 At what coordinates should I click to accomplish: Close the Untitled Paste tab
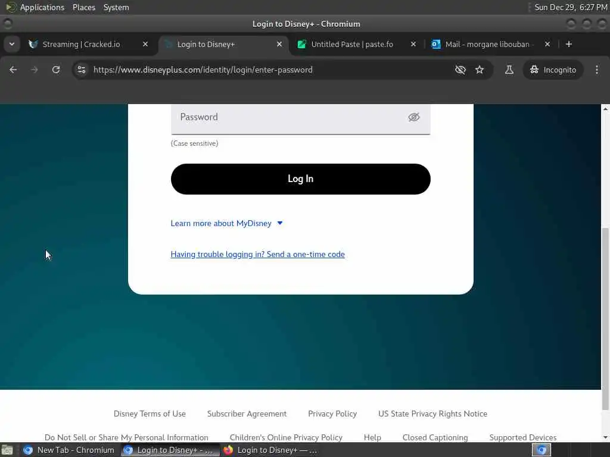pos(413,44)
